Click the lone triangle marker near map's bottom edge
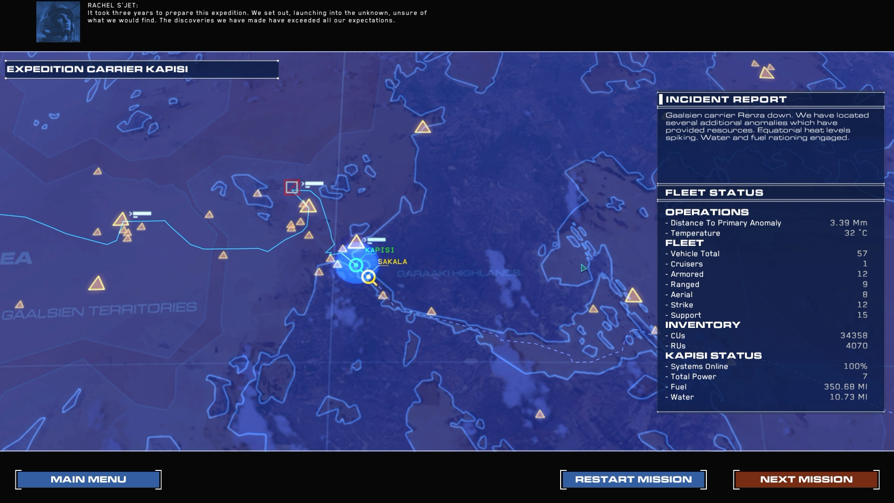The height and width of the screenshot is (503, 894). [x=540, y=414]
